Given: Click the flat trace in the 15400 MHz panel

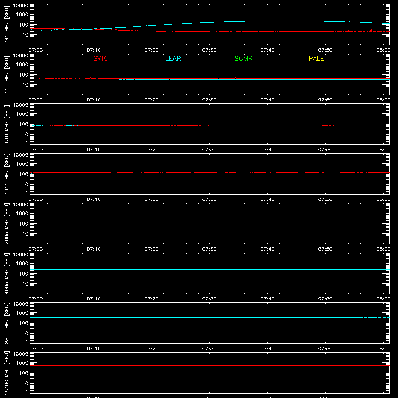Looking at the screenshot, I should click(x=209, y=365).
